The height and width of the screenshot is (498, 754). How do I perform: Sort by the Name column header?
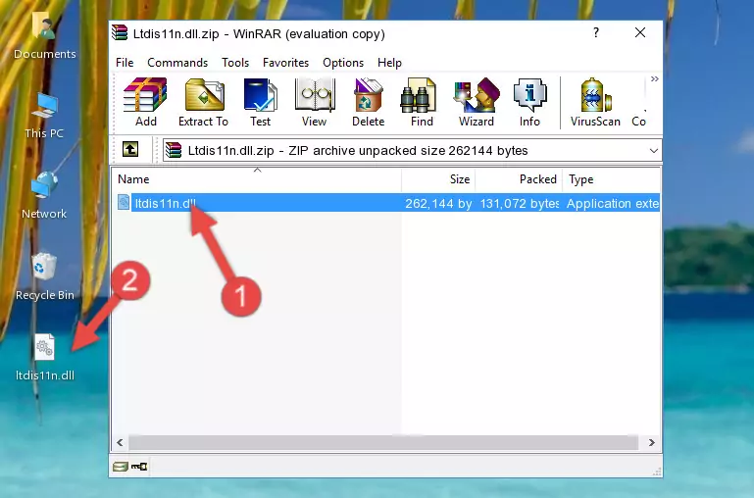point(257,178)
